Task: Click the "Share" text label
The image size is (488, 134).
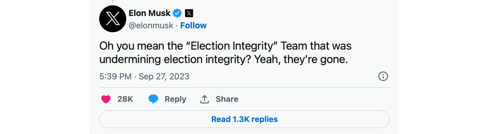Action: pyautogui.click(x=227, y=99)
